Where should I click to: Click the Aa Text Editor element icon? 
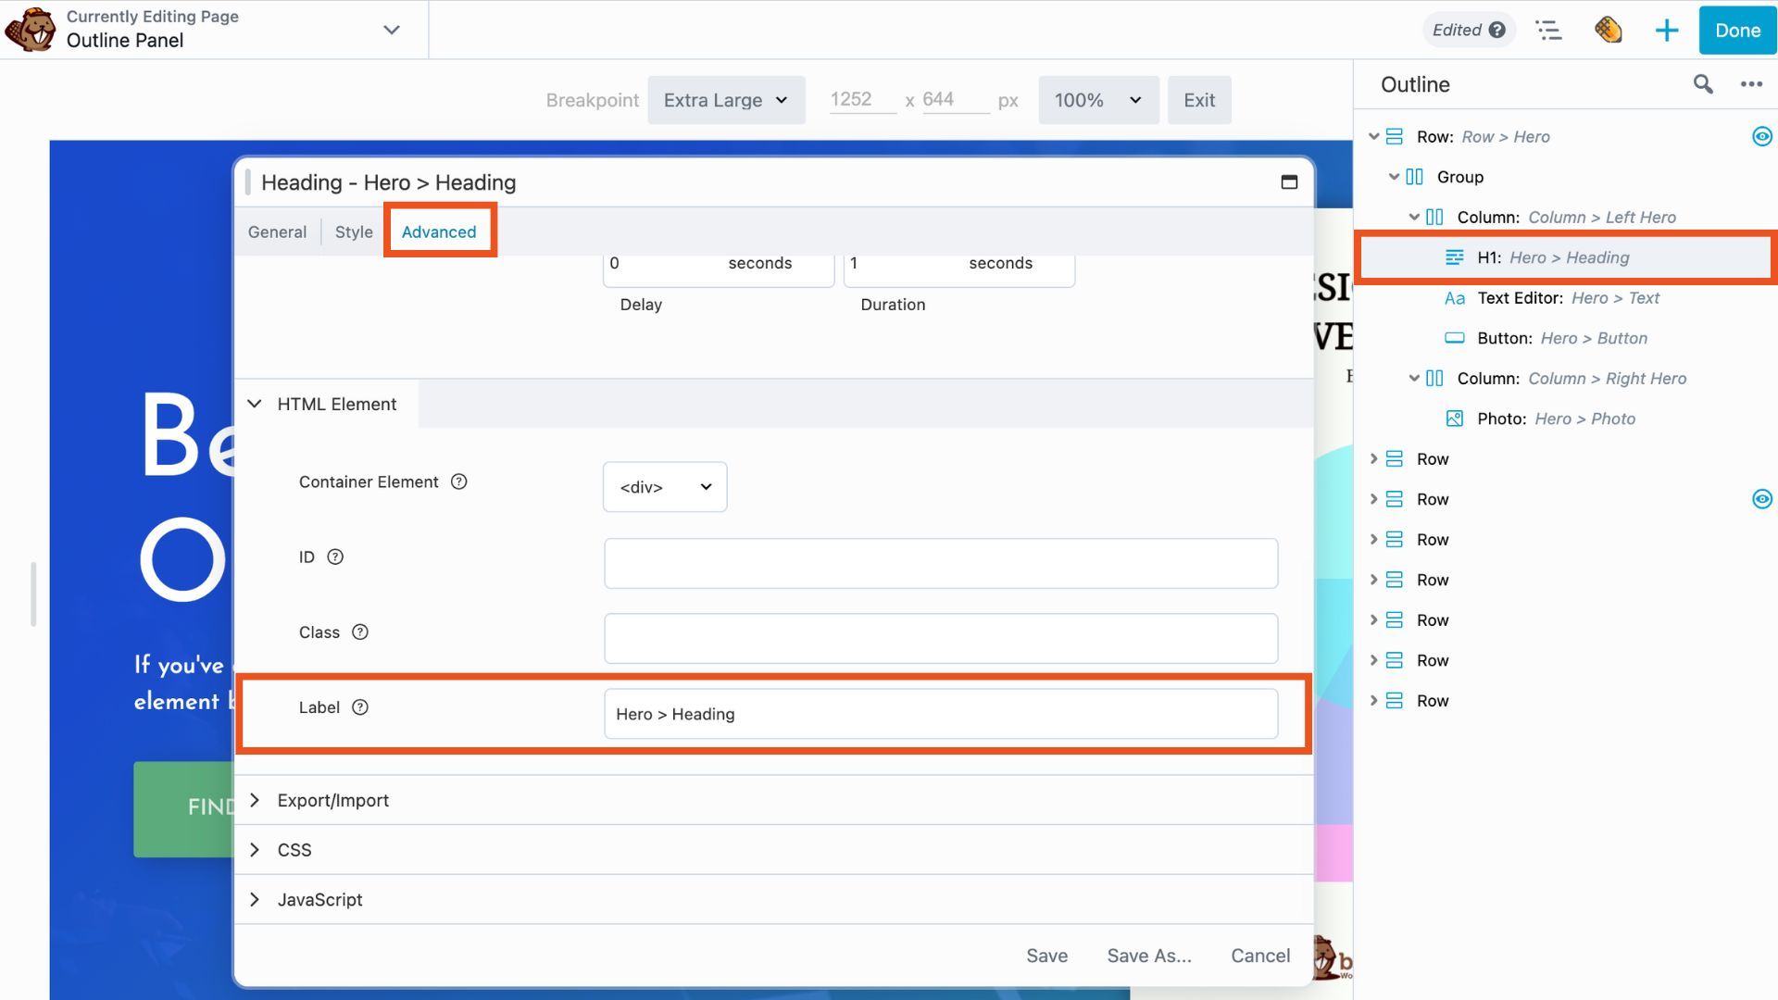(1454, 297)
